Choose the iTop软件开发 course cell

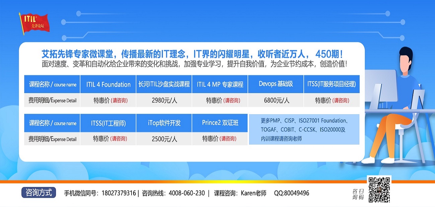pos(164,123)
